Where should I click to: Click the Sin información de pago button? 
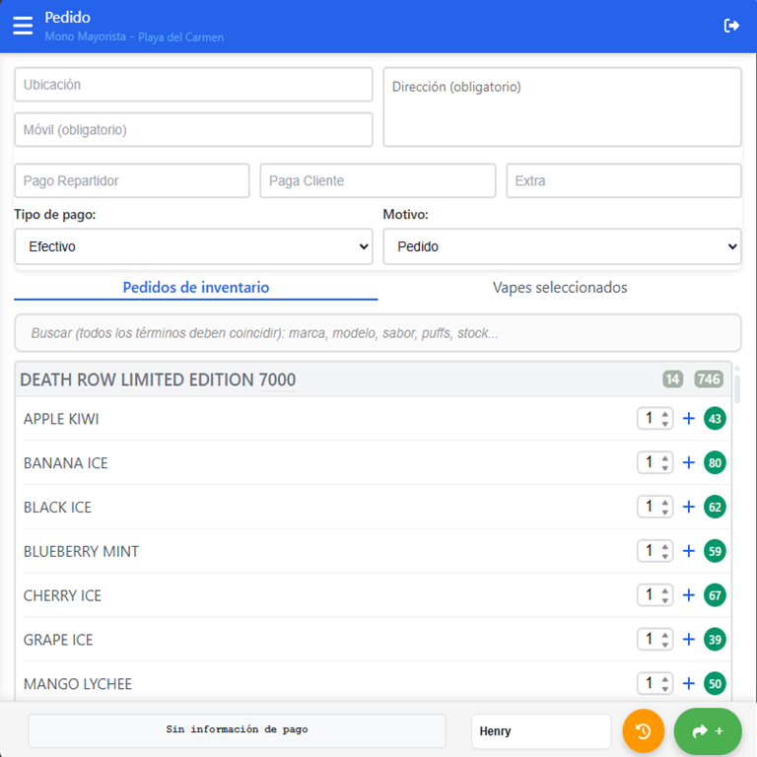[237, 730]
